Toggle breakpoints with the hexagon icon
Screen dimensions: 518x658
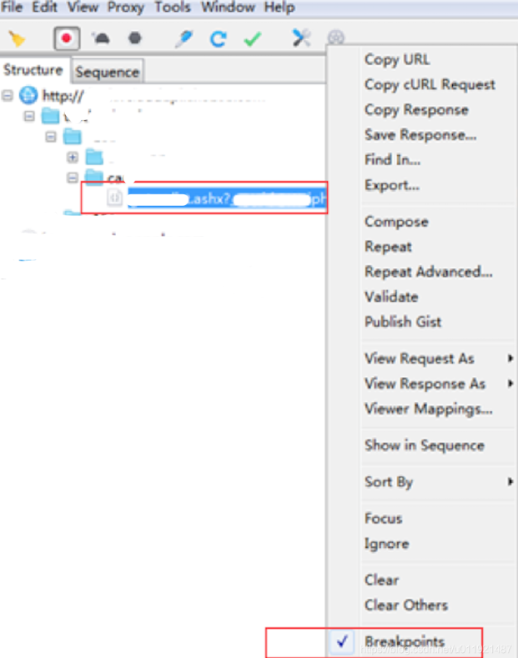[x=135, y=38]
